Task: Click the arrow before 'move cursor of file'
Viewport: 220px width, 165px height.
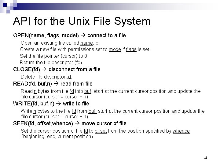Action: [x=77, y=123]
